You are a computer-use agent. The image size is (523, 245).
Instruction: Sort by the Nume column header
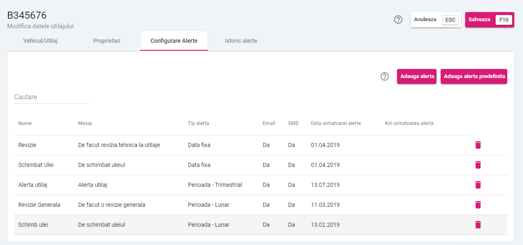coord(25,123)
